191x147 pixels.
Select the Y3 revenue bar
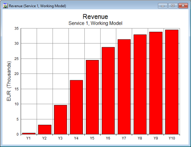coord(60,120)
